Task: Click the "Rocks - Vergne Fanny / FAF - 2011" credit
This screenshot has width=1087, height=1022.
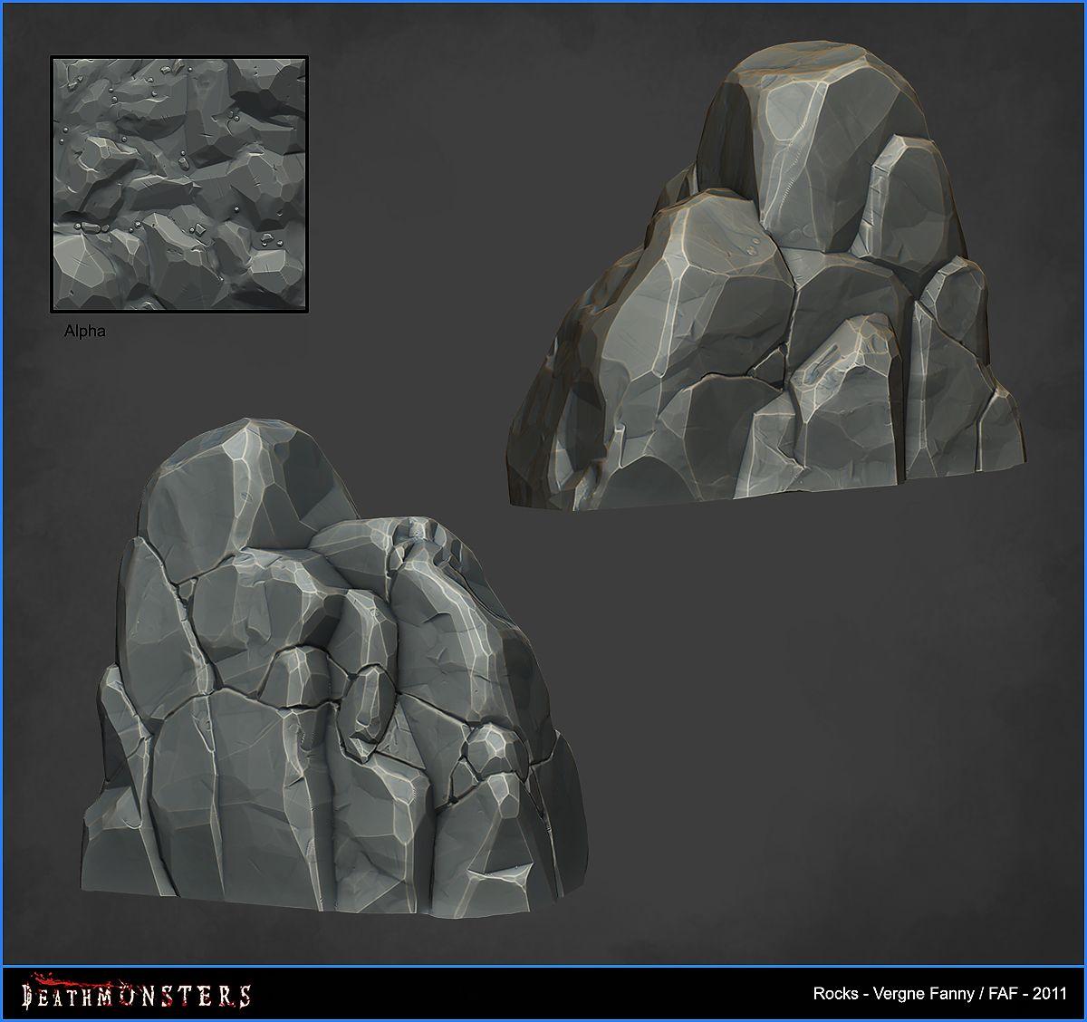Action: [939, 993]
